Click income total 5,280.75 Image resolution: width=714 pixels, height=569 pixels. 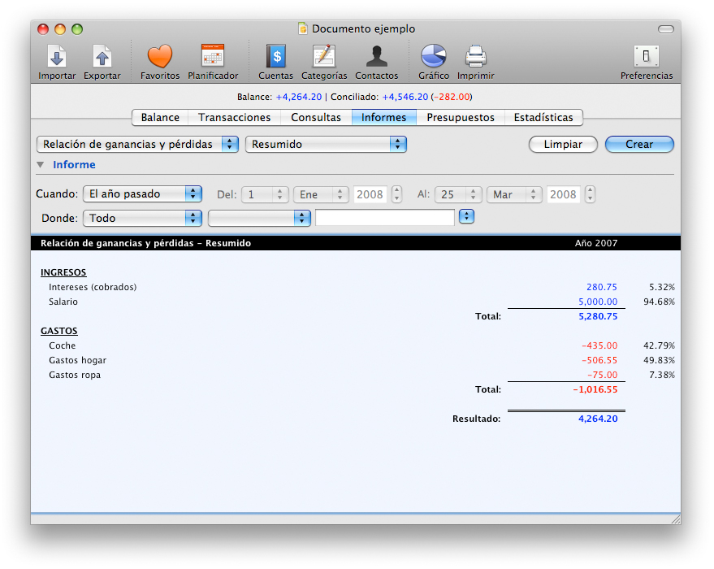coord(598,316)
